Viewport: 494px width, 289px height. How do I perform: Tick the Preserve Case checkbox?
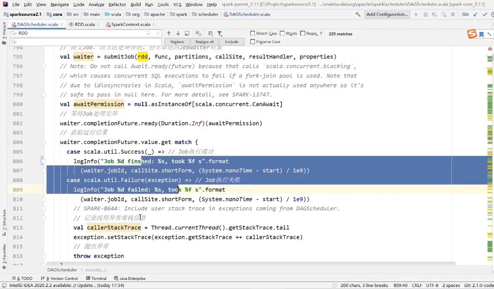point(253,42)
